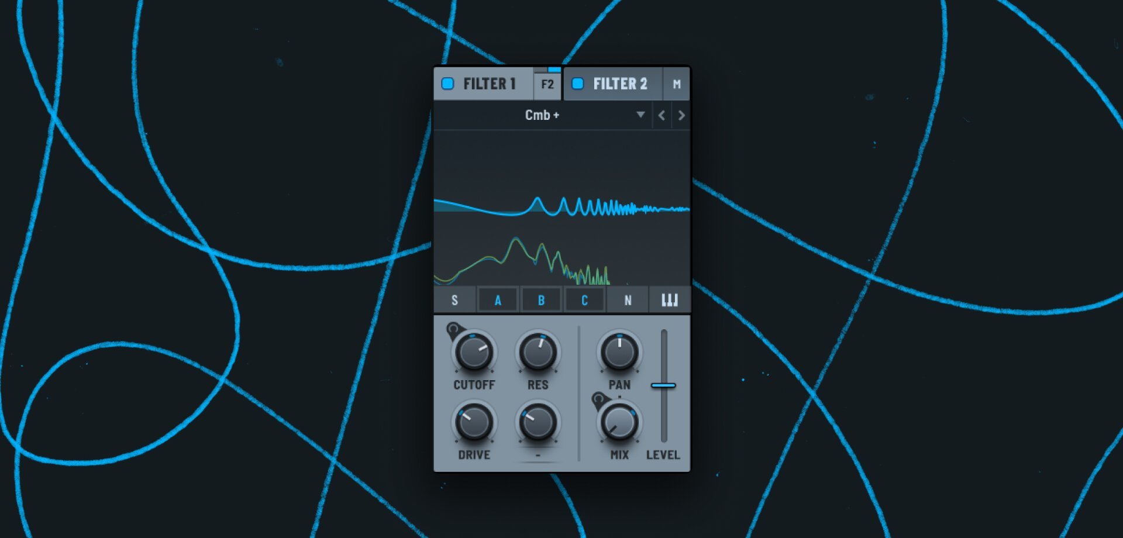
Task: Click the DRIVE knob
Action: pyautogui.click(x=474, y=422)
